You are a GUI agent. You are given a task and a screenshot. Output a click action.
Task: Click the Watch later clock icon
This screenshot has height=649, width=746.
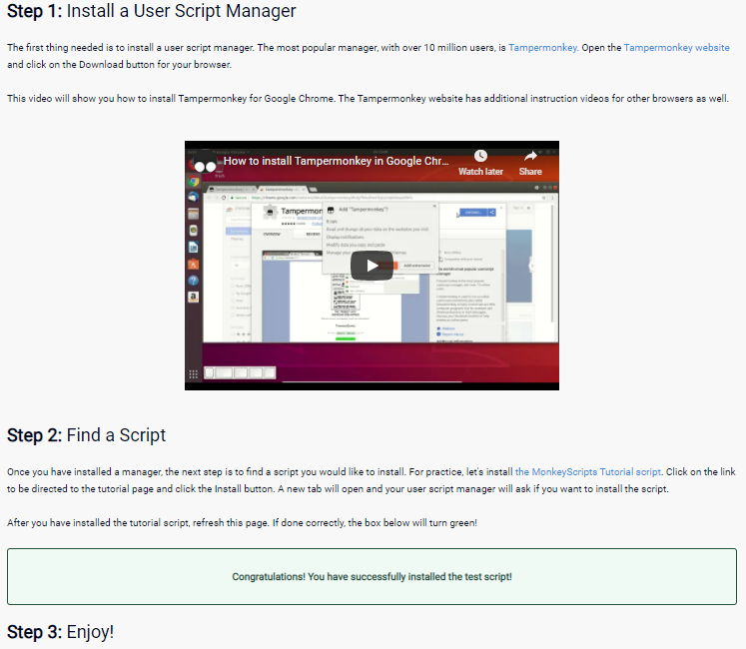(480, 157)
